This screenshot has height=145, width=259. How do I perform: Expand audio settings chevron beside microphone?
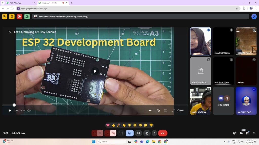pyautogui.click(x=95, y=133)
